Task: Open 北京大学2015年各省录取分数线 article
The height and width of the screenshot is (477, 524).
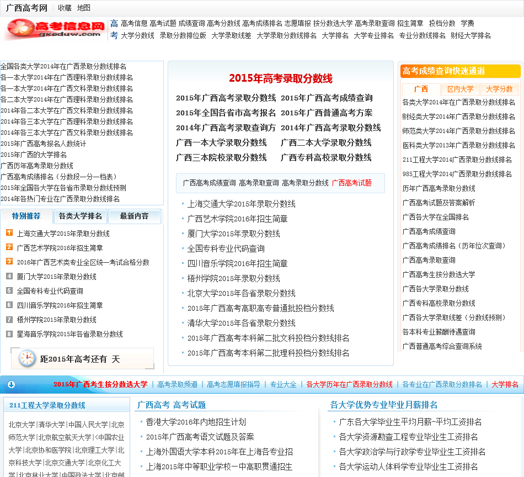Action: [241, 293]
